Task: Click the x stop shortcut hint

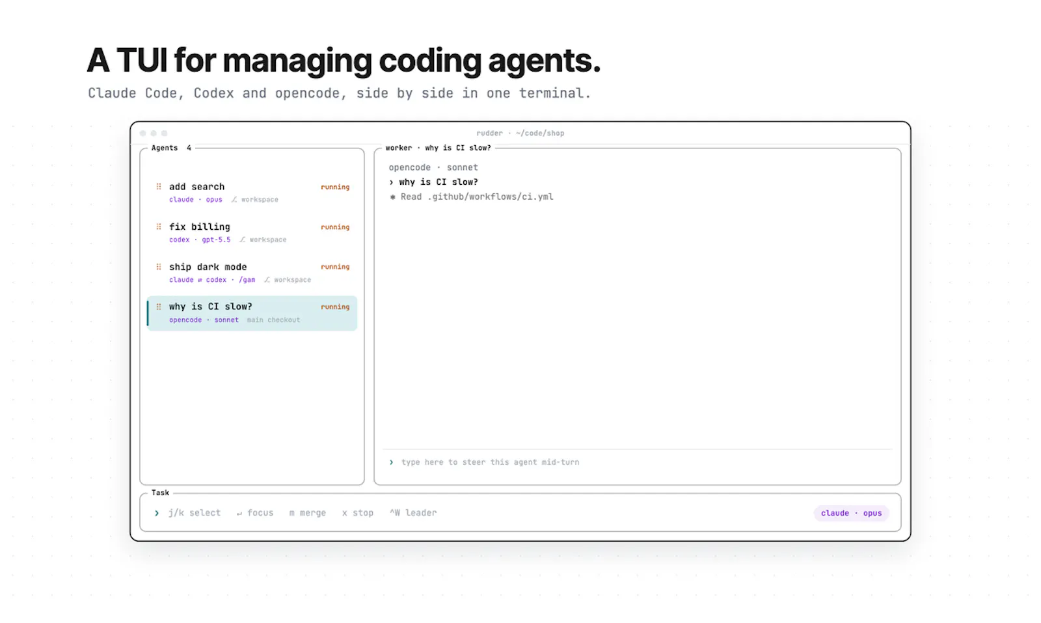Action: 358,513
